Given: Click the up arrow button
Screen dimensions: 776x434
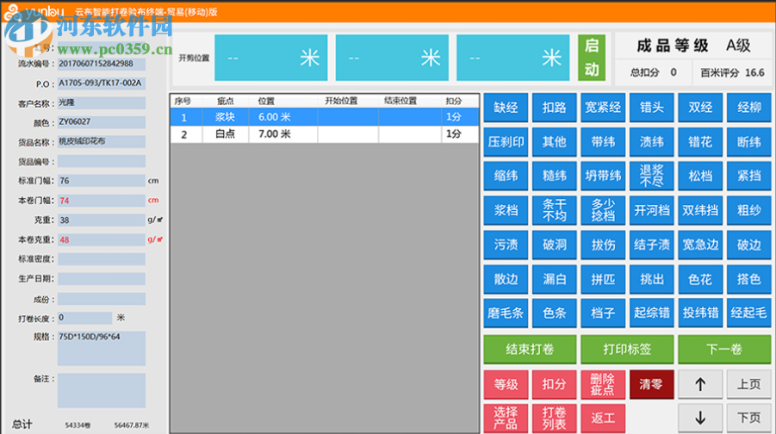Looking at the screenshot, I should pyautogui.click(x=700, y=384).
